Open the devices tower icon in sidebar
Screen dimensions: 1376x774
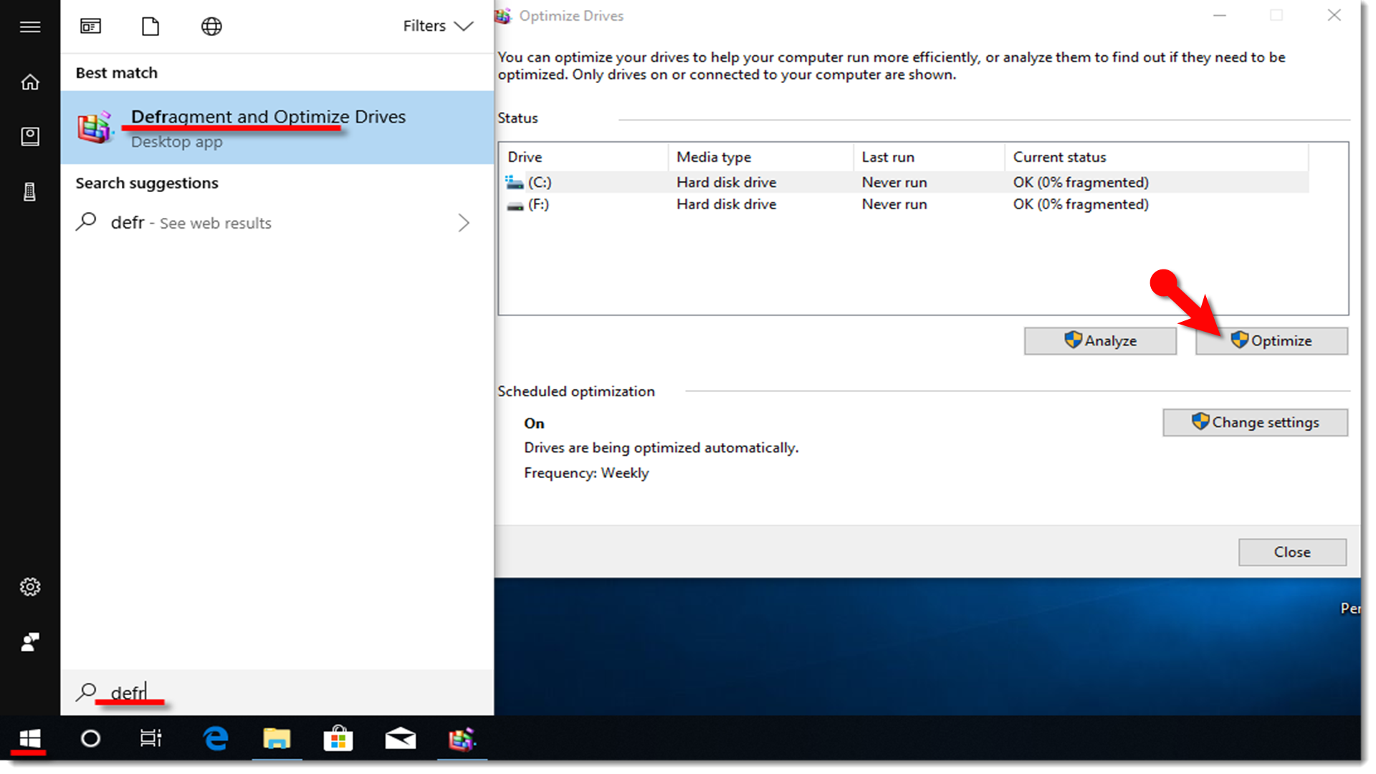click(x=30, y=191)
